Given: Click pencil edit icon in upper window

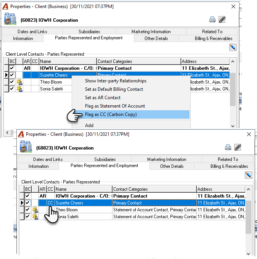Looking at the screenshot, I should tap(233, 47).
